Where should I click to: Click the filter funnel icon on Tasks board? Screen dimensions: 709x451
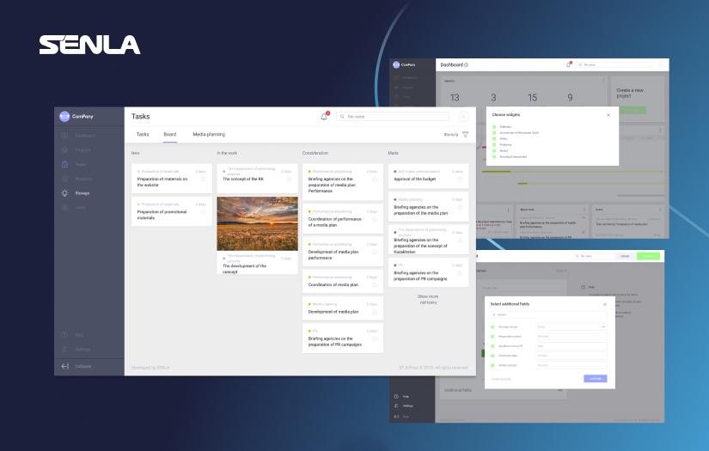click(x=466, y=135)
